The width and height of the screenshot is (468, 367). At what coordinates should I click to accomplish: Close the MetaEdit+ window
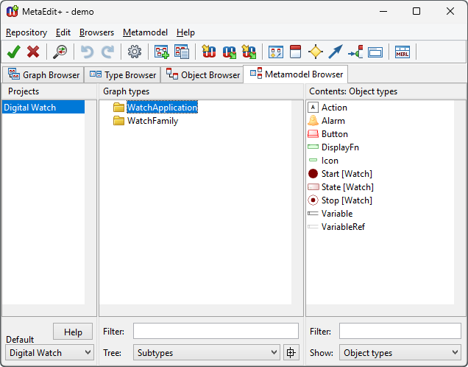click(x=450, y=11)
